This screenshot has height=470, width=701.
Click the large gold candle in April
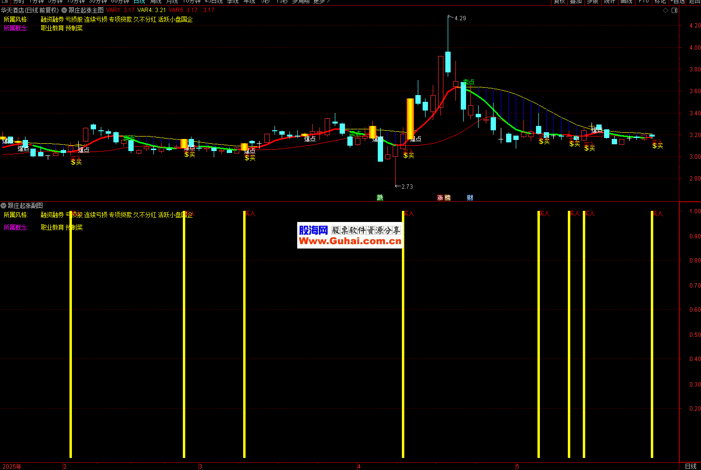coord(410,119)
